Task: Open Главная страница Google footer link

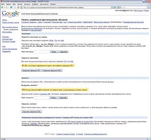Action: 65,134
